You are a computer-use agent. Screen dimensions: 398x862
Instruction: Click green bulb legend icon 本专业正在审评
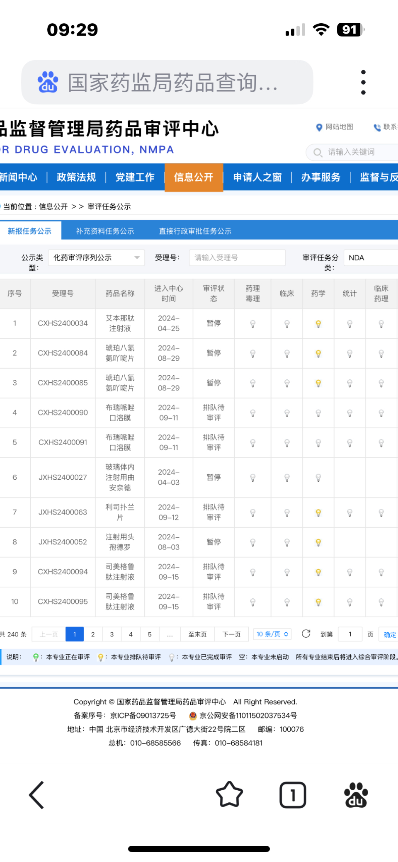coord(36,657)
